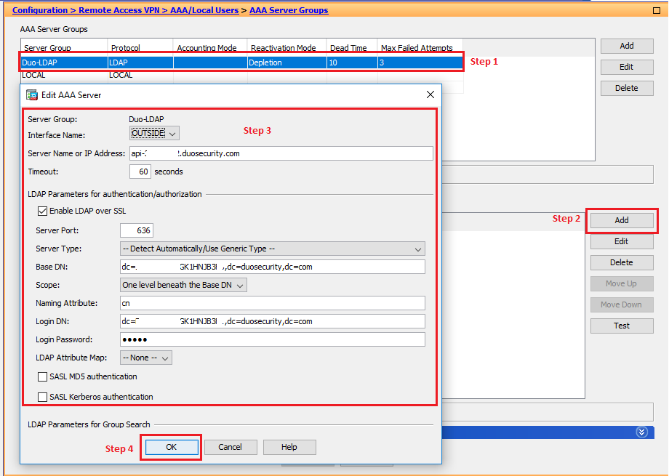Click Cancel in Edit AAA Server dialog

pos(231,447)
